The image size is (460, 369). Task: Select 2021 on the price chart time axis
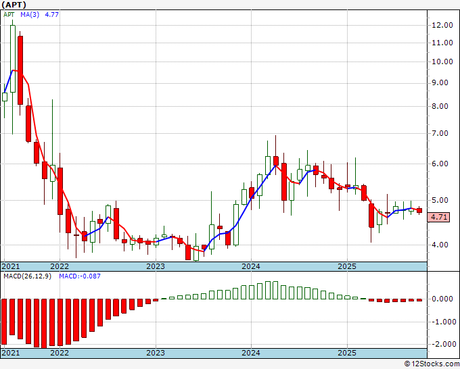(x=11, y=266)
